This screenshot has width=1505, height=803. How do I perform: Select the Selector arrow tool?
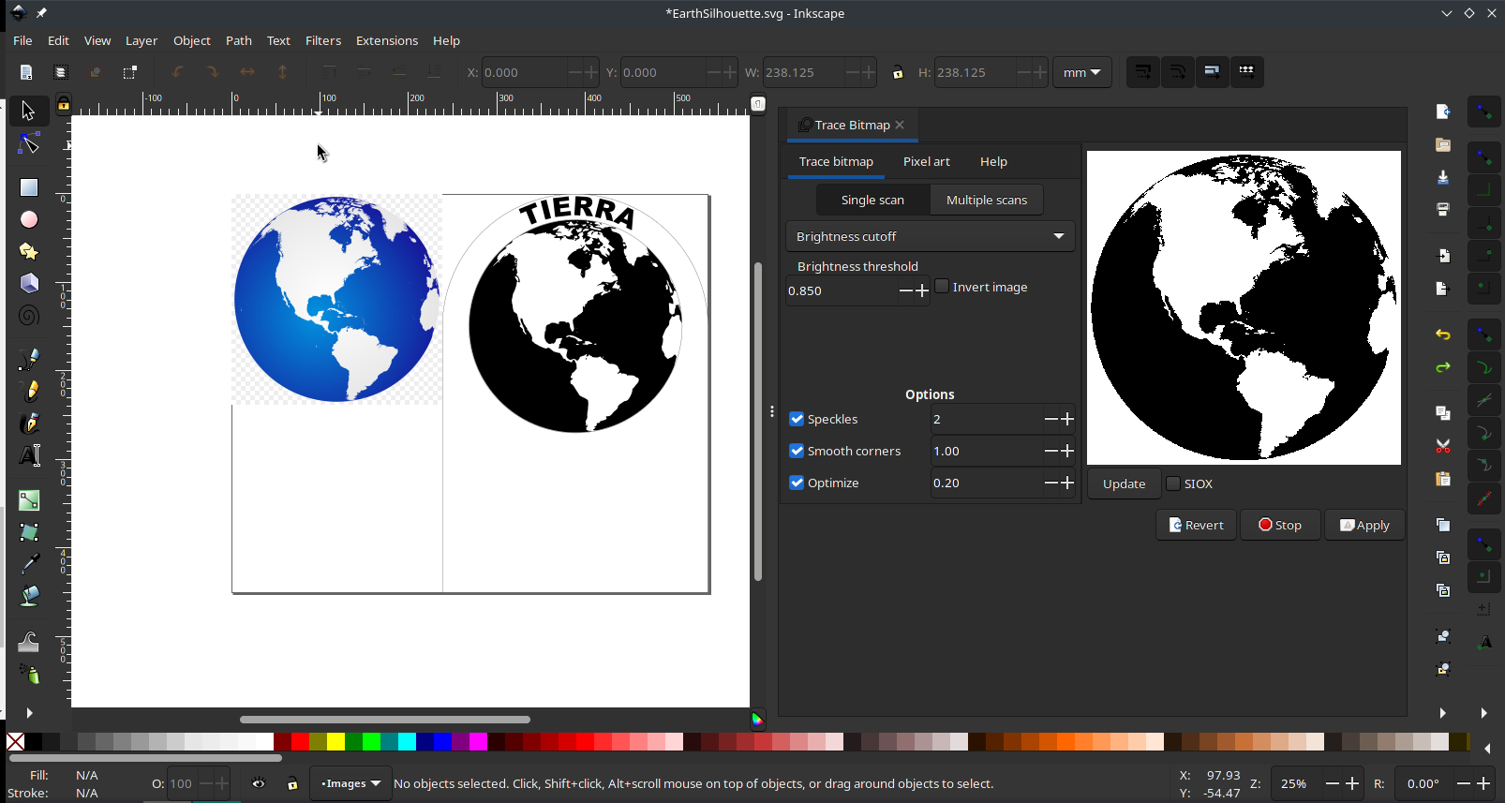(29, 111)
